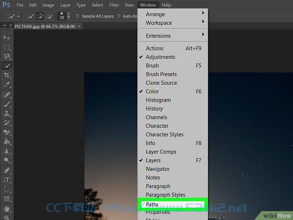Select the Rectangle shape tool
Image resolution: width=293 pixels, height=220 pixels.
click(x=7, y=199)
